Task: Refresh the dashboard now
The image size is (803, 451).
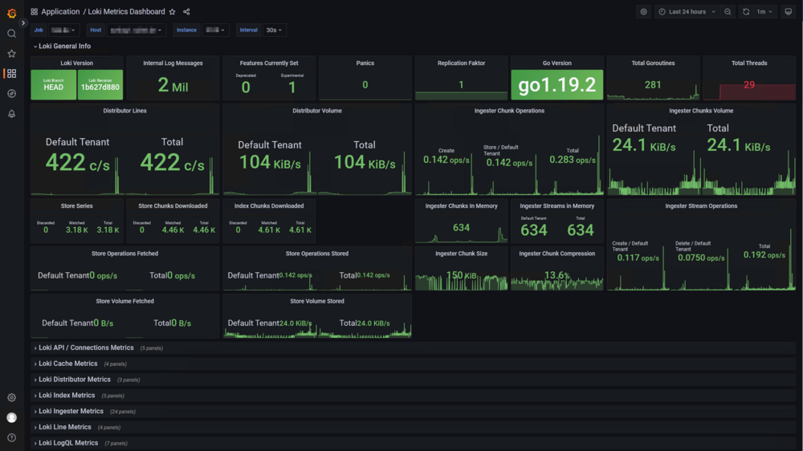Action: 746,12
